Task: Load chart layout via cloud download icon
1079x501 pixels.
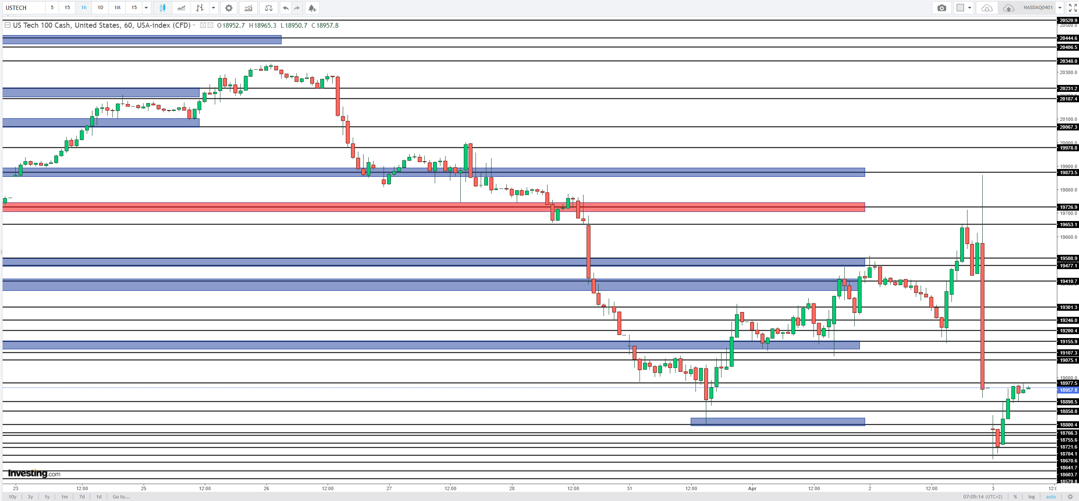Action: [x=987, y=8]
